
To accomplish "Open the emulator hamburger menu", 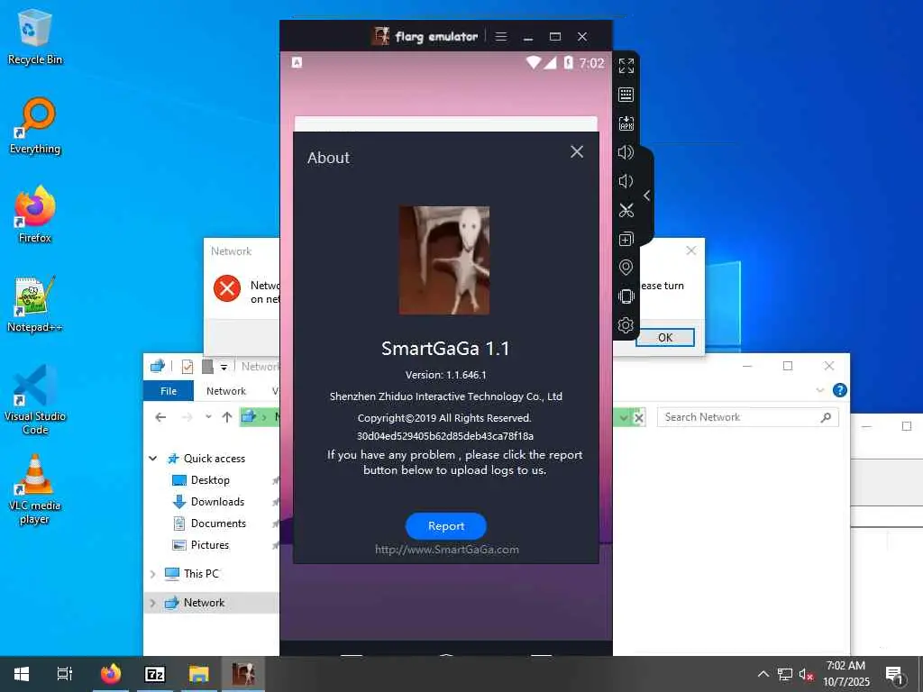I will pos(501,36).
